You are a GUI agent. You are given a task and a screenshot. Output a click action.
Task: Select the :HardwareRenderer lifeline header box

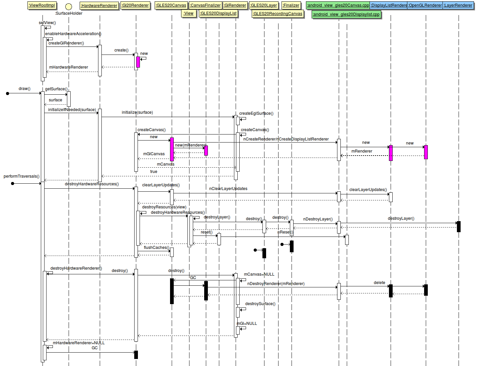99,6
